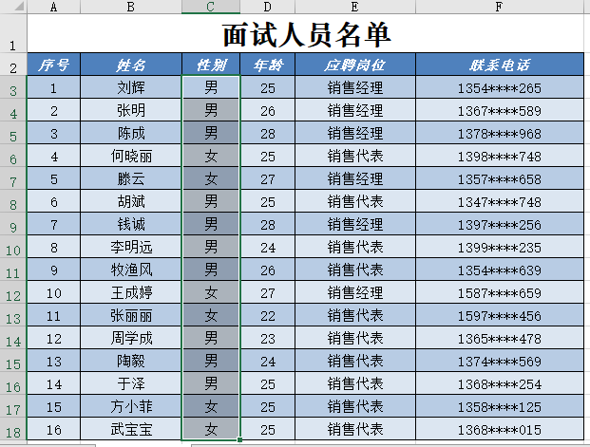Click column F header
This screenshot has width=590, height=447.
499,8
